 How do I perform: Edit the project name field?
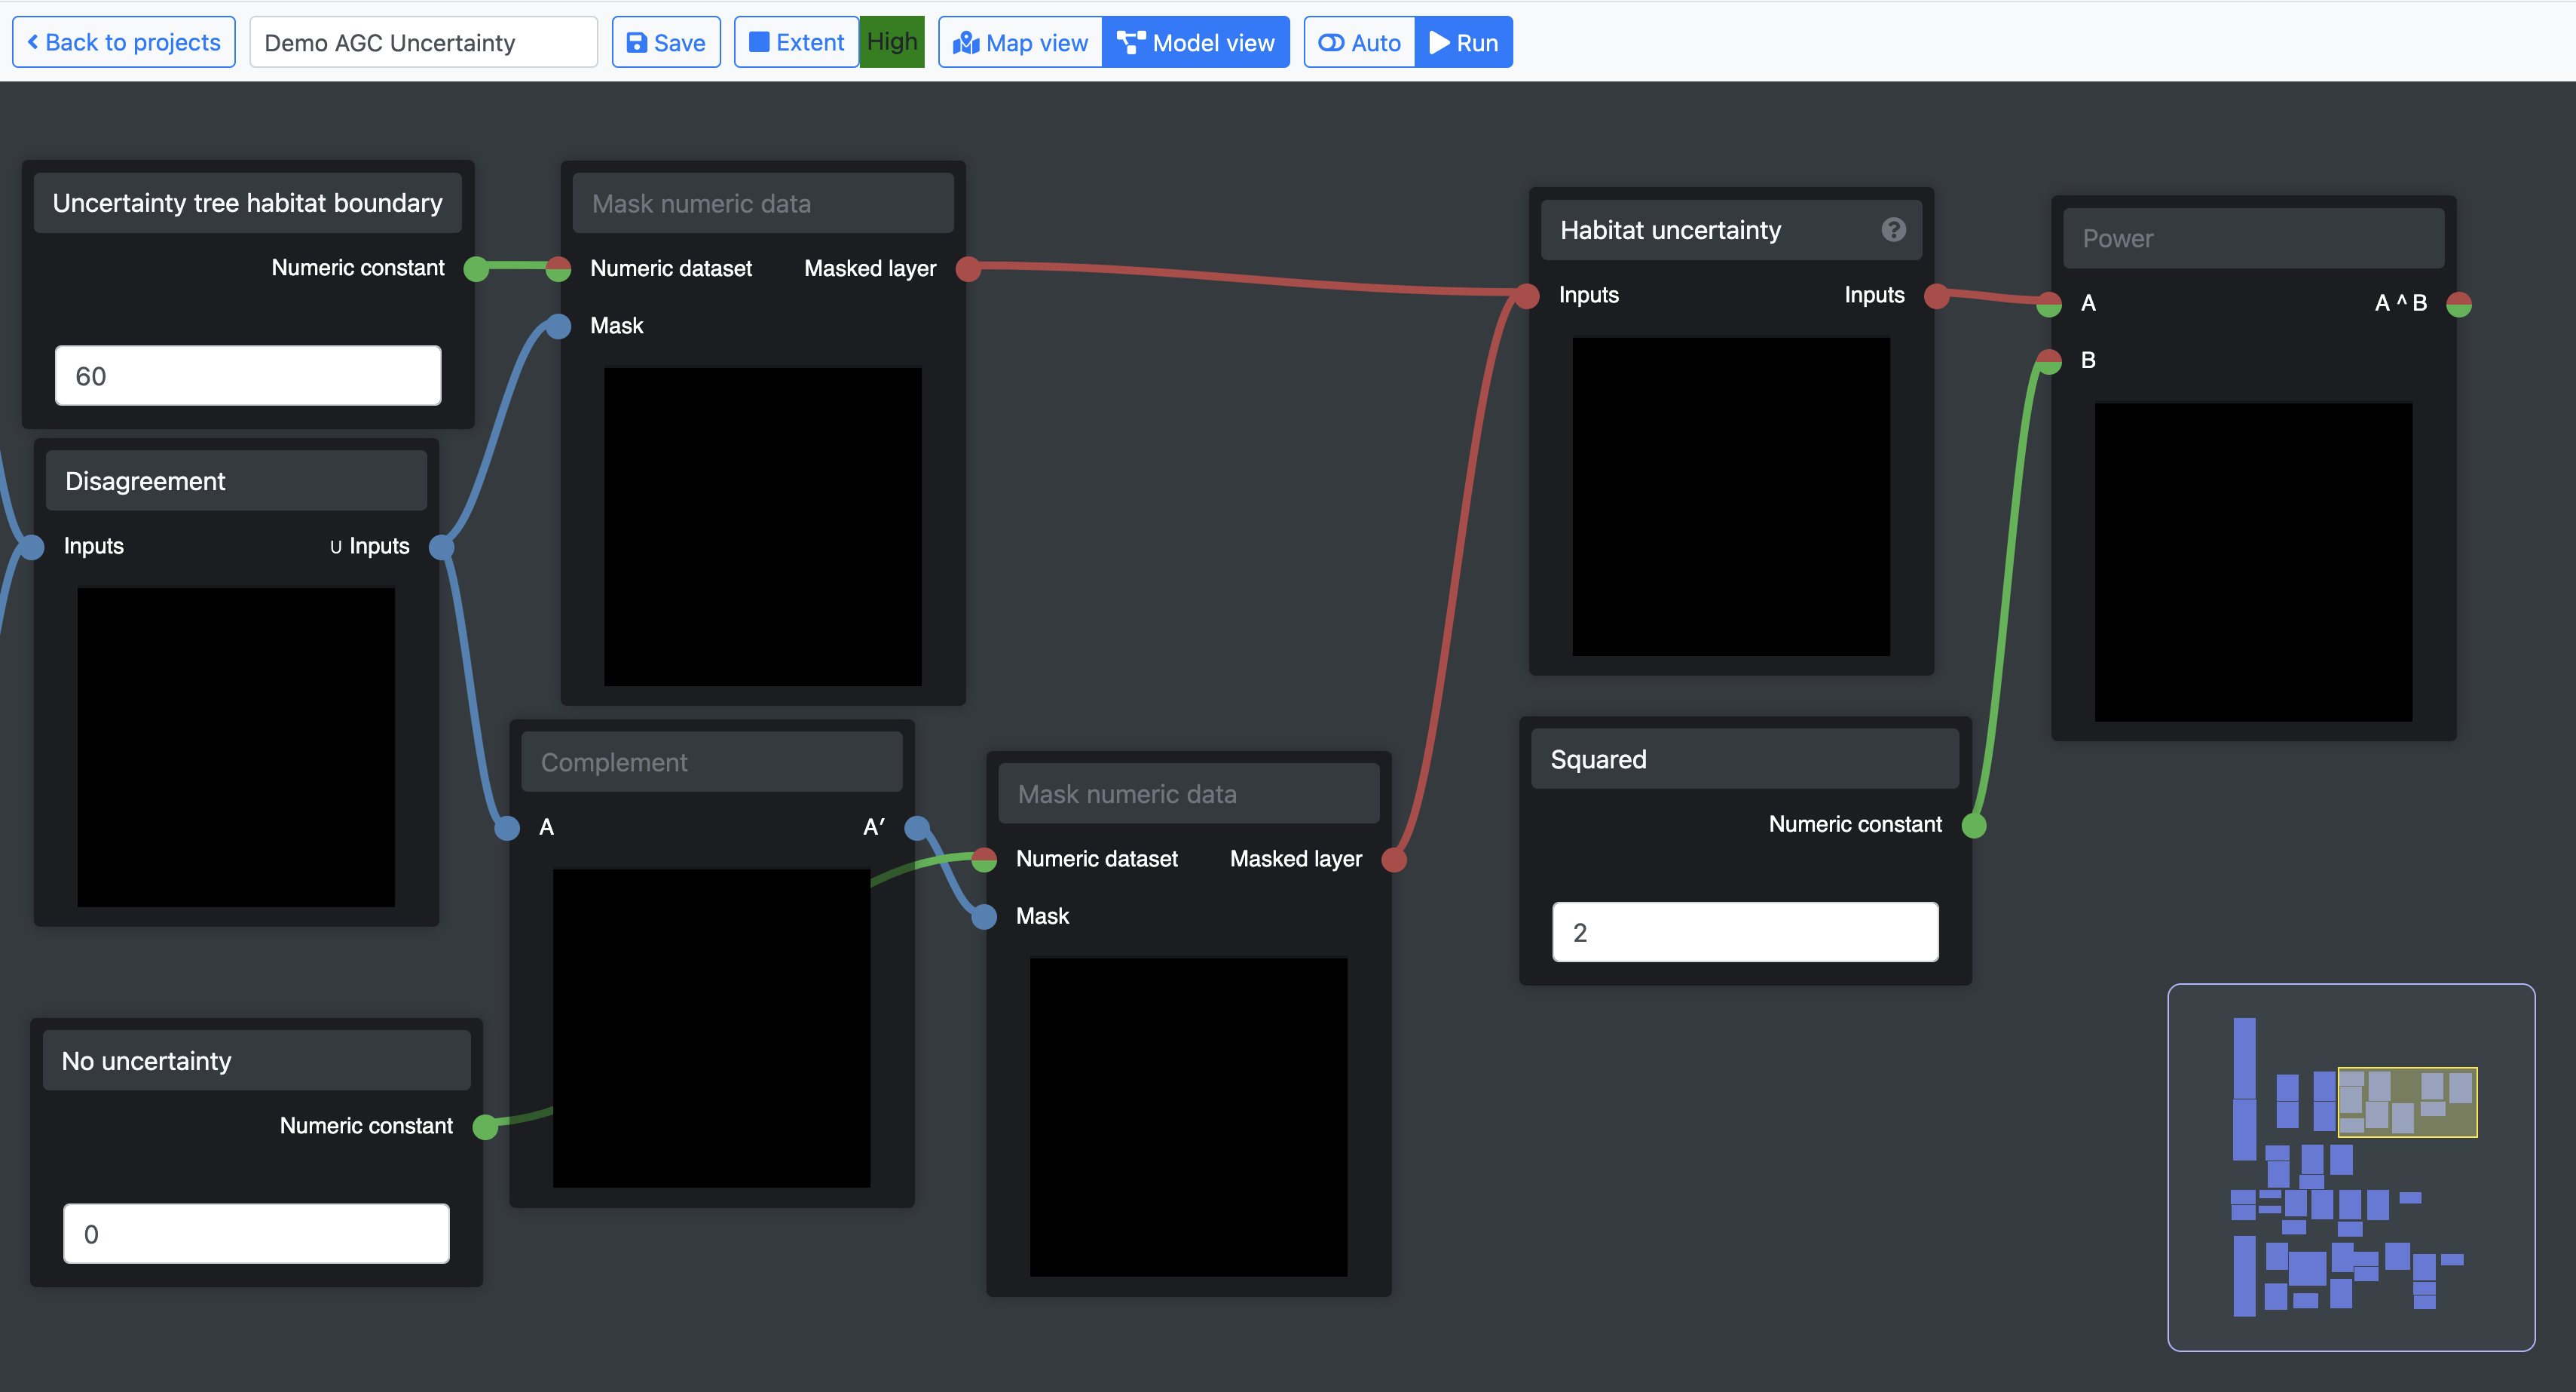coord(423,43)
